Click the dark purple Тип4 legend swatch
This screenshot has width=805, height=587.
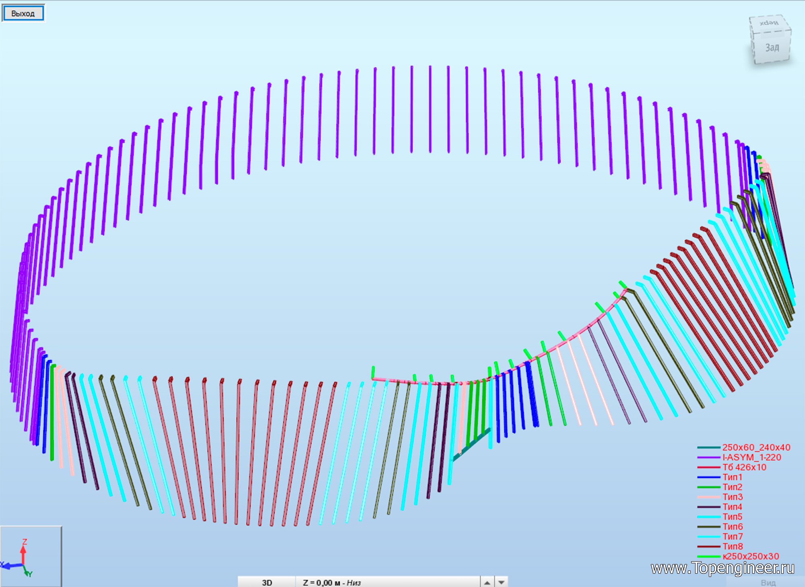click(x=708, y=507)
